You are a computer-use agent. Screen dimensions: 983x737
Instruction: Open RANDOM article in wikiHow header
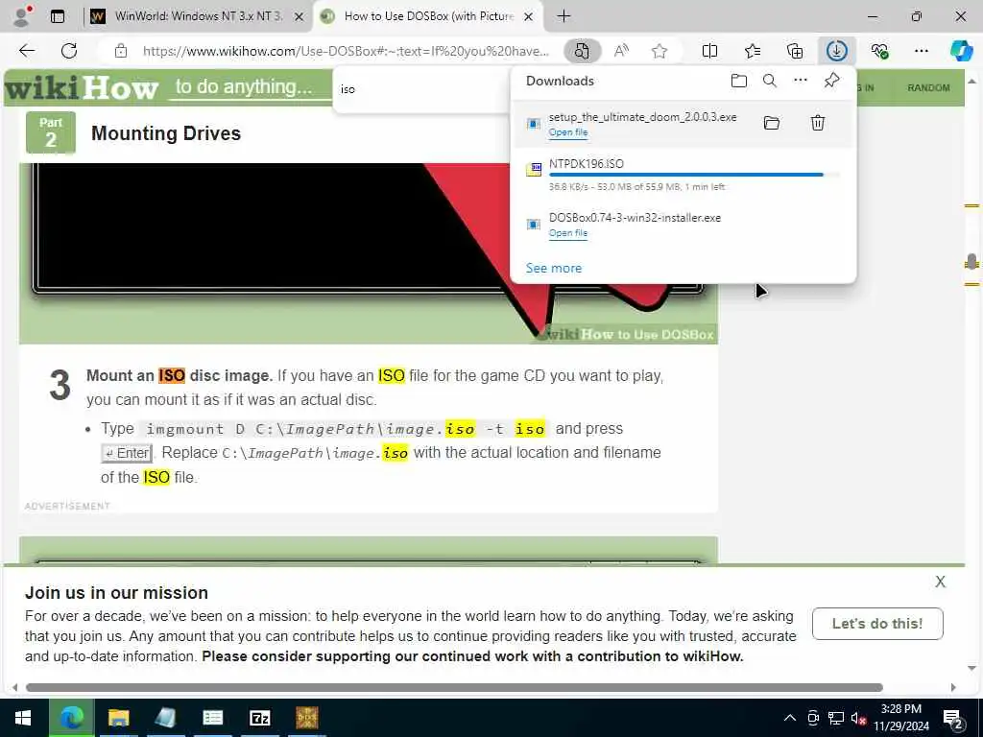(928, 87)
